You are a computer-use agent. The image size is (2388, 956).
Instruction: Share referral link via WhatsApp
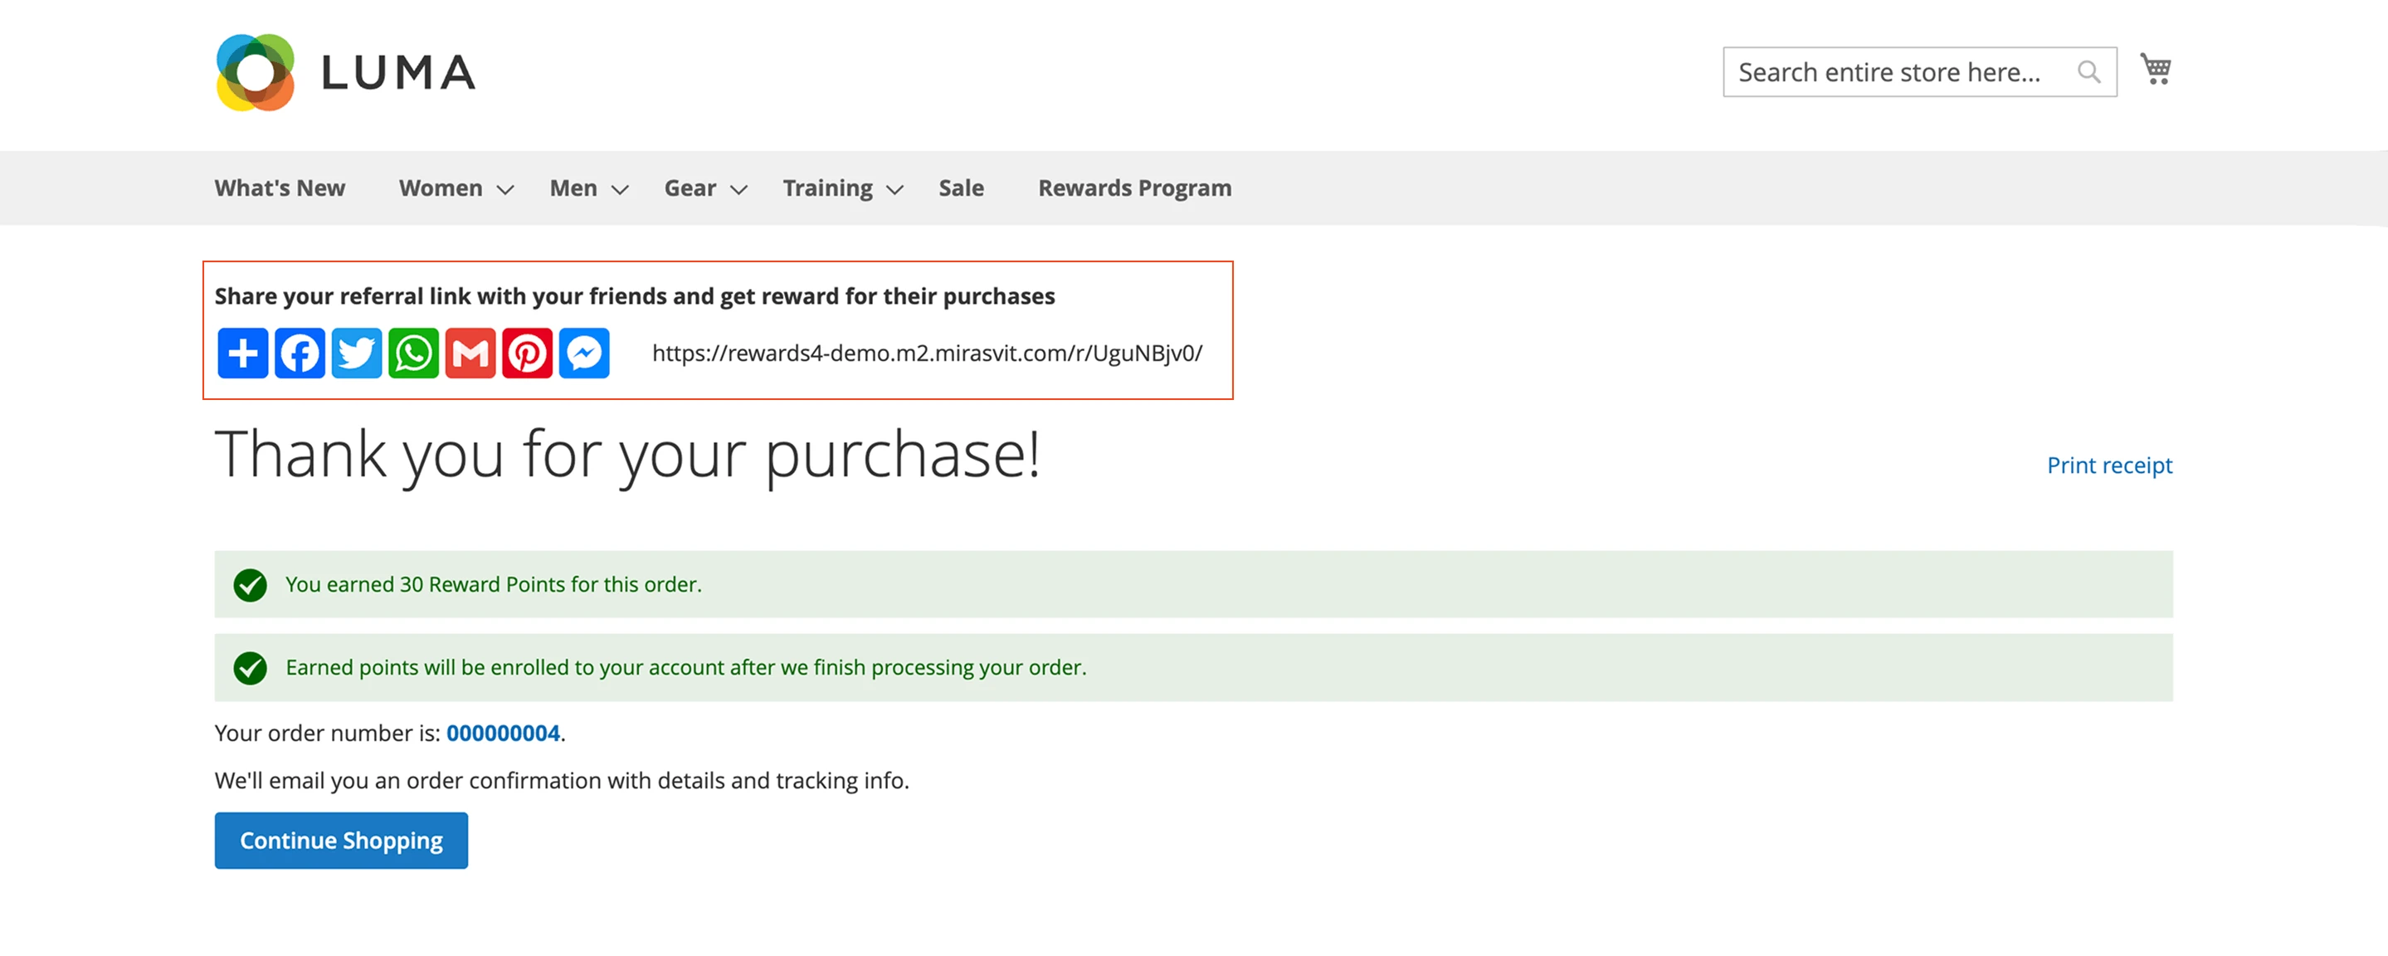tap(413, 354)
